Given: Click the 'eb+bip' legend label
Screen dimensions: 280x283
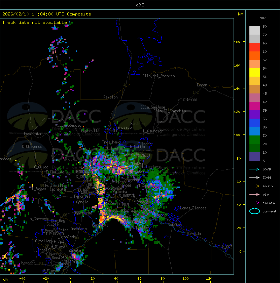Looking at the screenshot, I should 269,203.
